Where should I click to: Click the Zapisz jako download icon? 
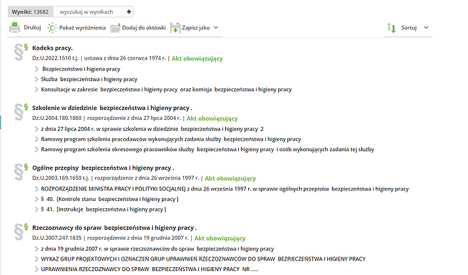[175, 28]
